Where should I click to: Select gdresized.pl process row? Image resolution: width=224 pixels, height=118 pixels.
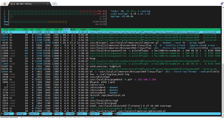coord(111,111)
